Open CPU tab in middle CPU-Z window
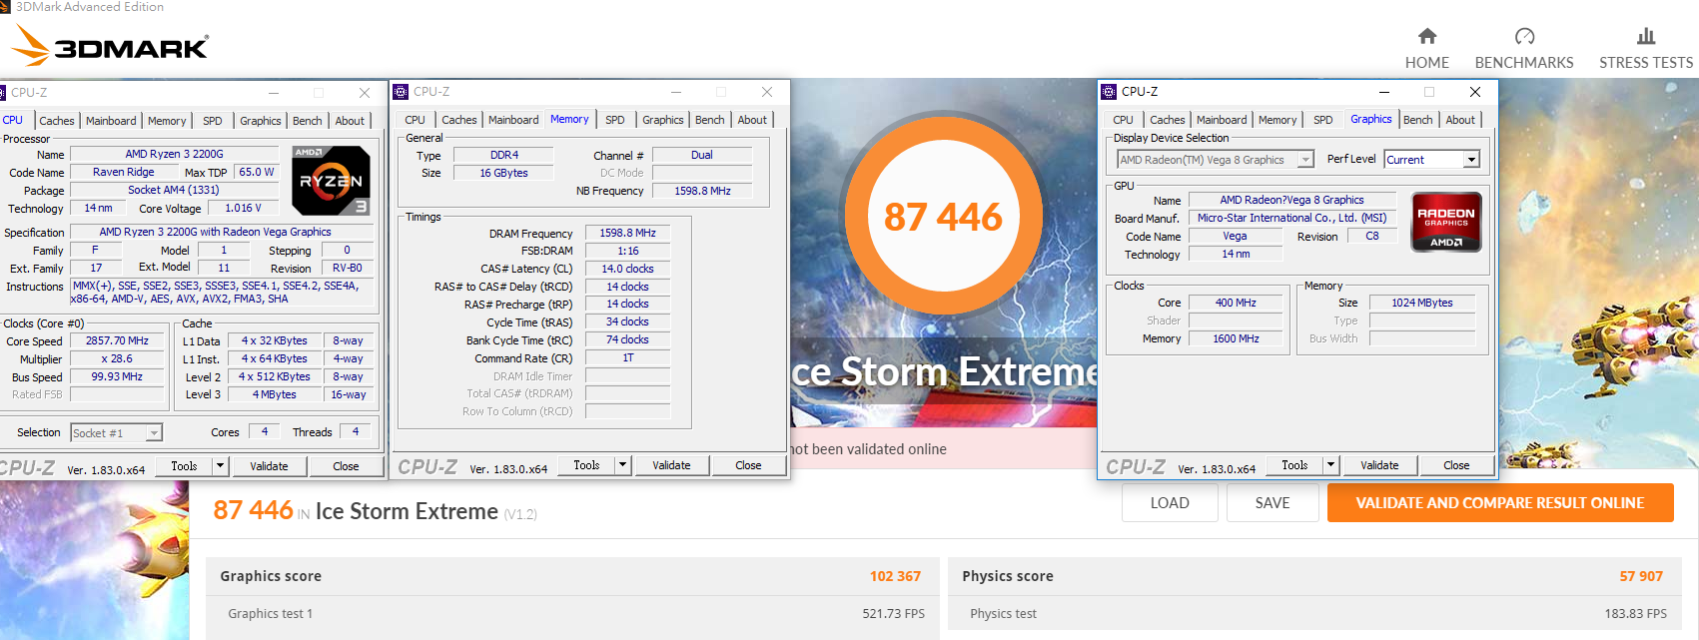Screen dimensions: 1699x640 [416, 120]
